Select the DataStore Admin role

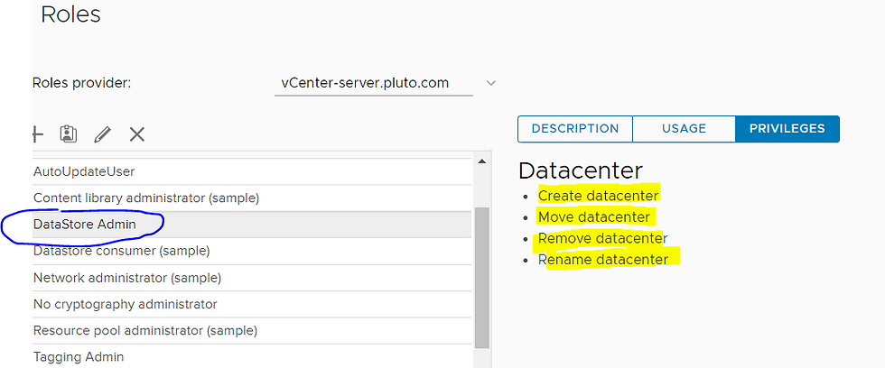(85, 224)
